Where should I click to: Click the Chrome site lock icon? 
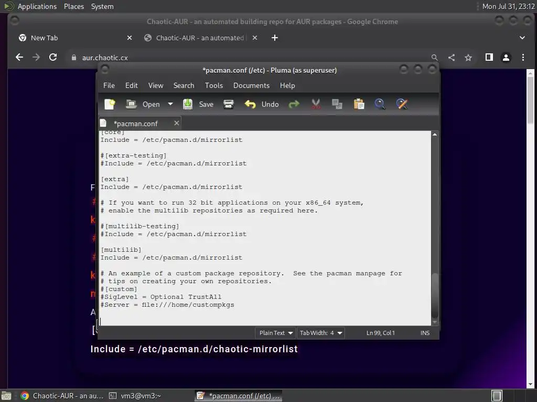click(x=73, y=58)
